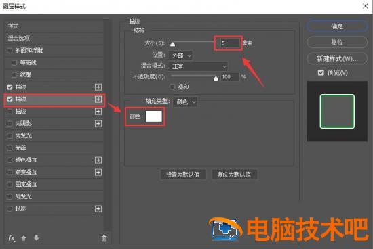Click the plus icon on the topmost checked 描边 row

98,87
